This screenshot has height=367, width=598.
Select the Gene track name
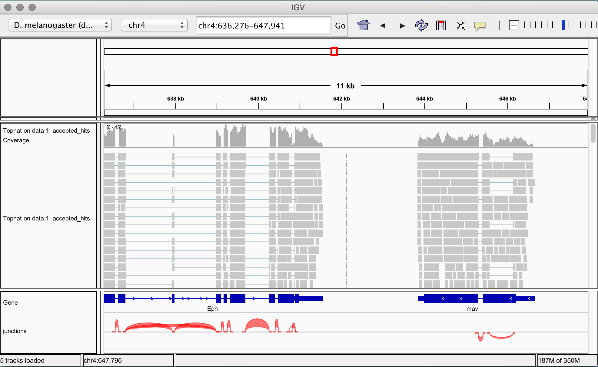[x=11, y=303]
